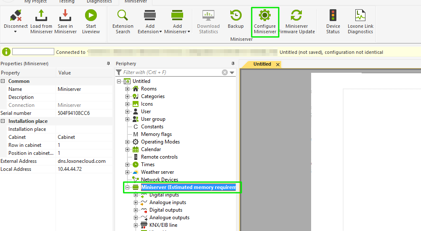Switch to the My Project ribbon tab
The width and height of the screenshot is (421, 231).
pyautogui.click(x=35, y=2)
